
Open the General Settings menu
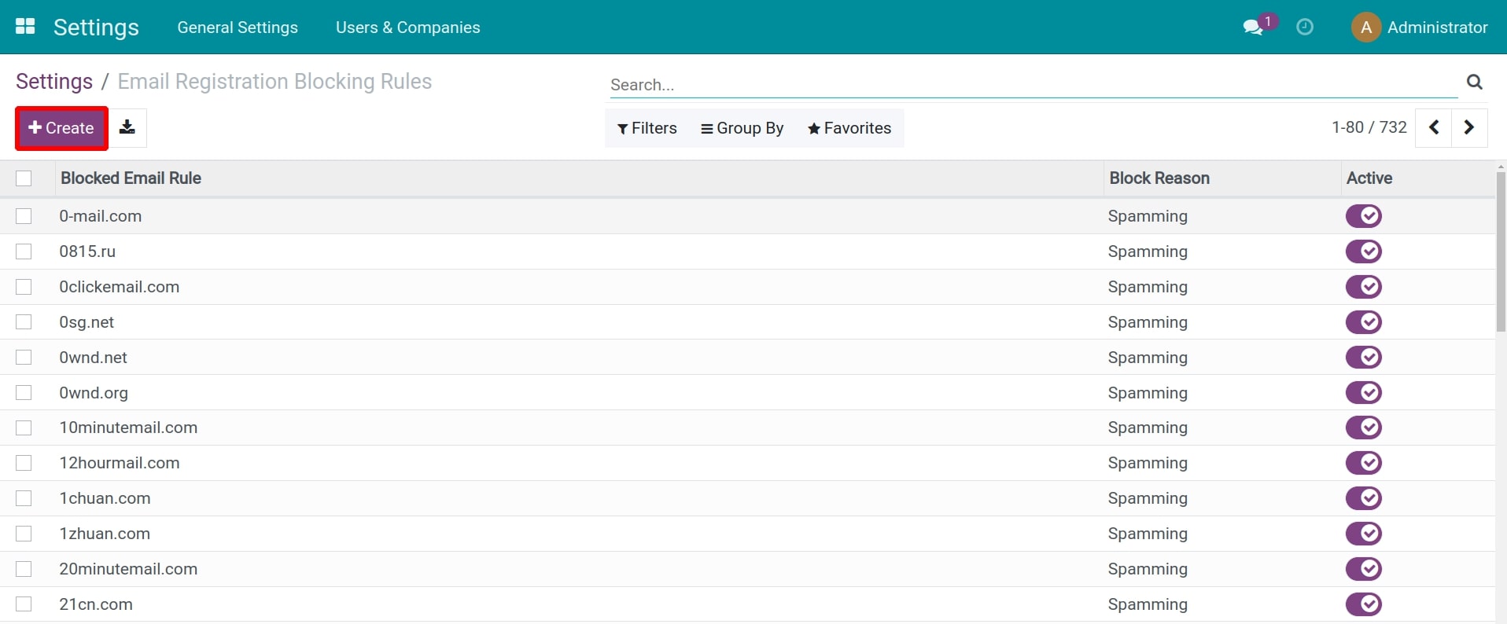[x=238, y=28]
